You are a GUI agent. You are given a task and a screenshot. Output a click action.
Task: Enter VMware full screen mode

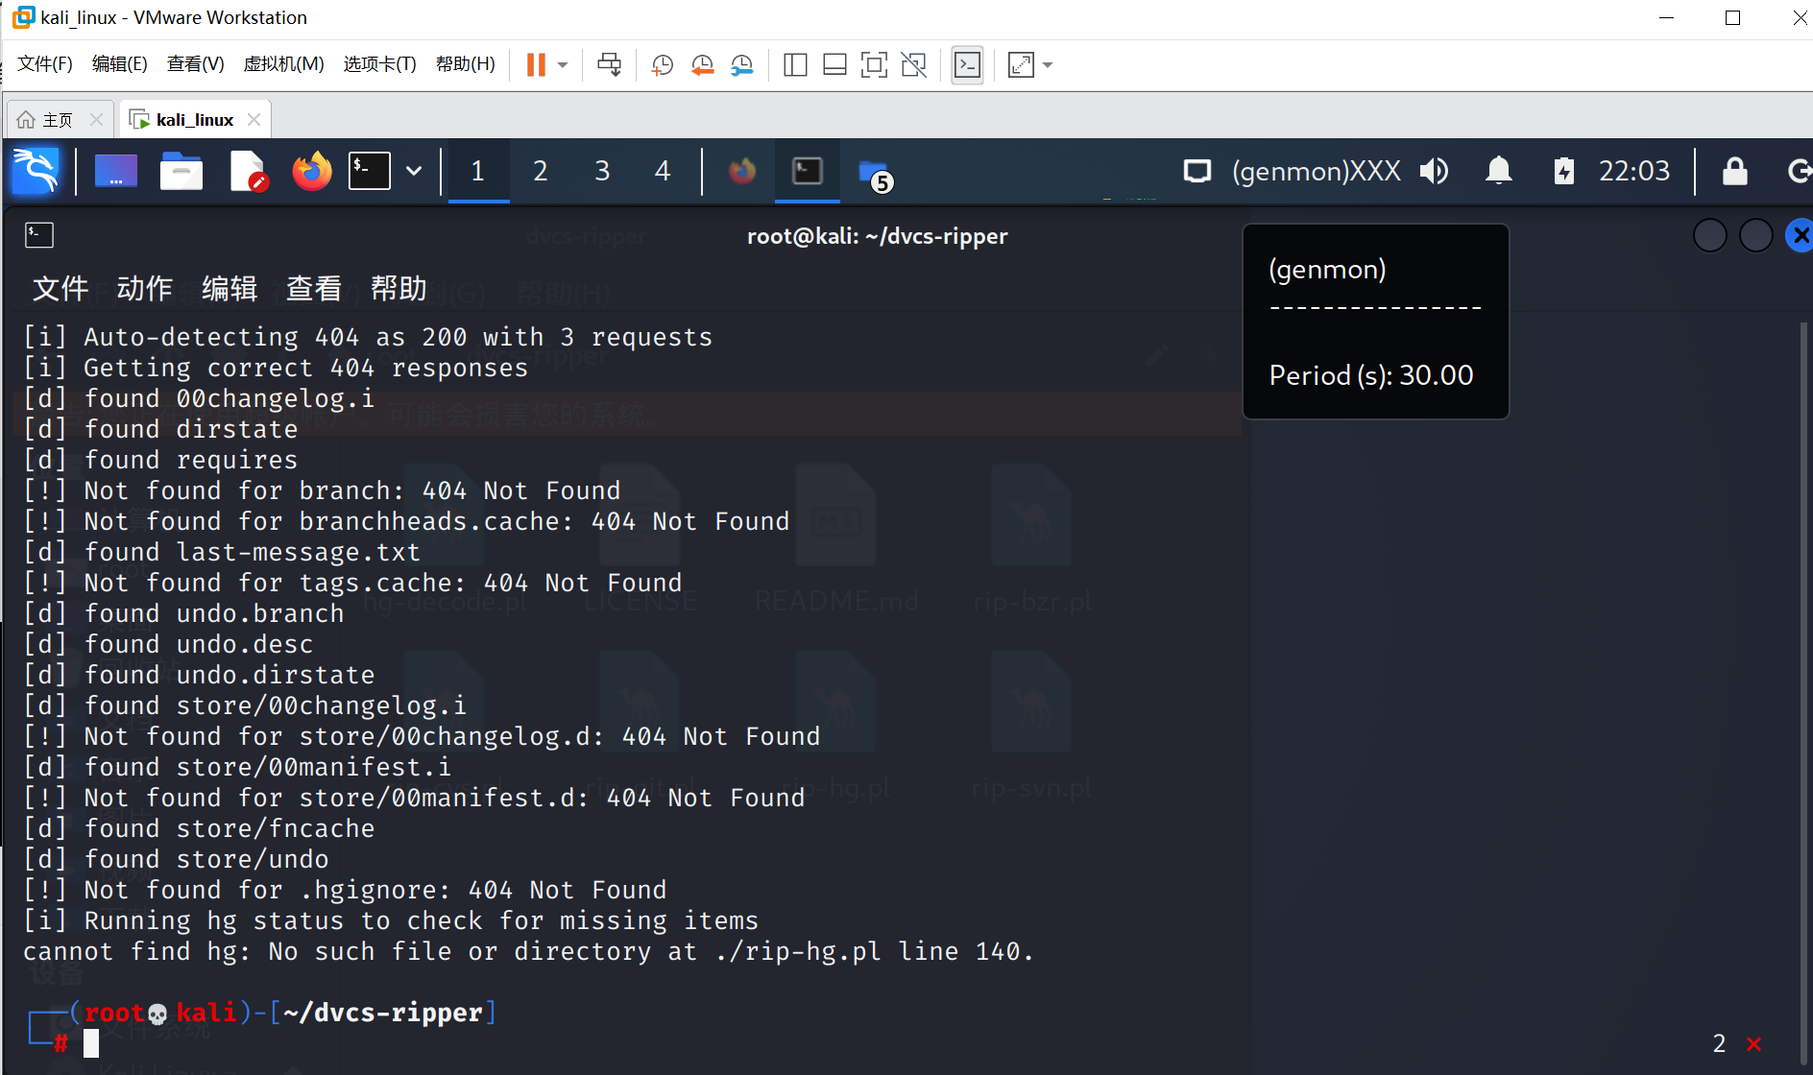coord(874,64)
